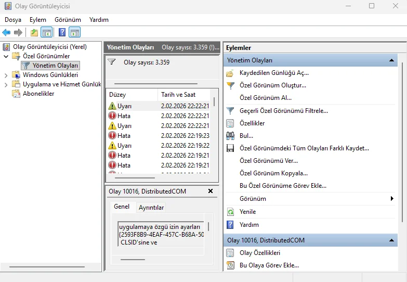Select the Uyarı event at 22:19:22
Image resolution: width=407 pixels, height=282 pixels.
click(159, 146)
